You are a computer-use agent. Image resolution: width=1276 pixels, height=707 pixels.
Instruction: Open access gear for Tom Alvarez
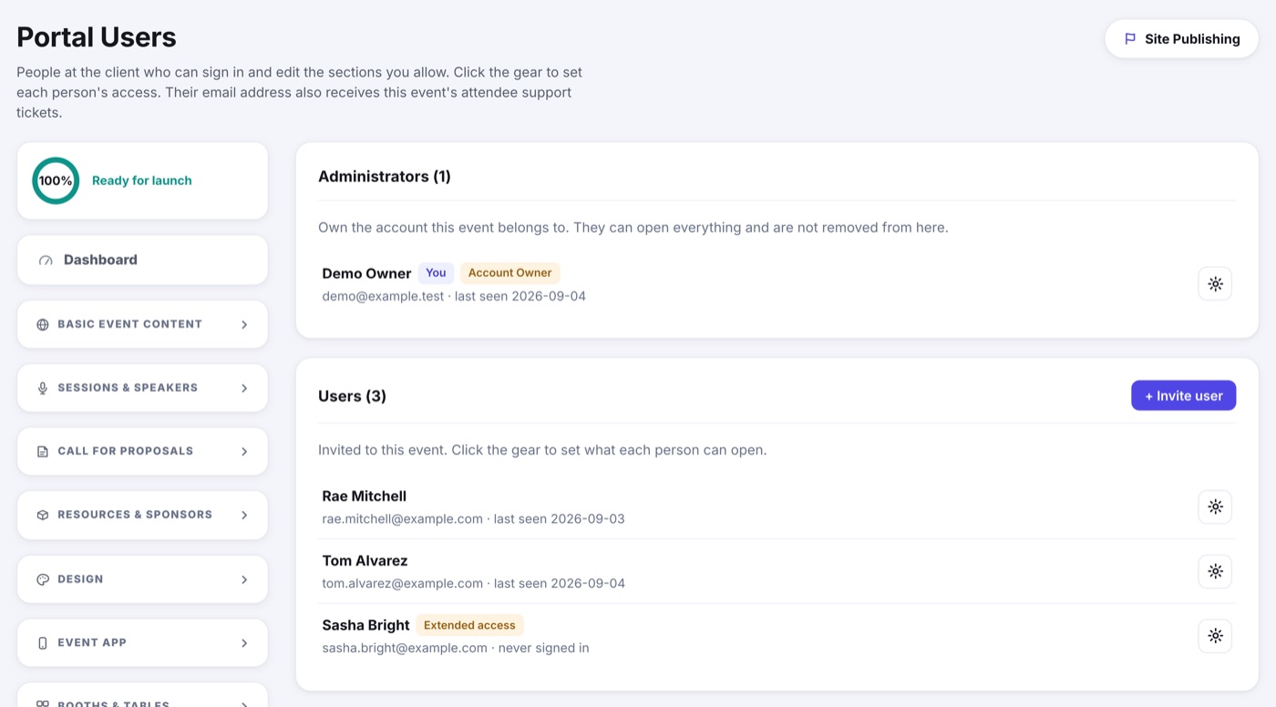(x=1215, y=571)
